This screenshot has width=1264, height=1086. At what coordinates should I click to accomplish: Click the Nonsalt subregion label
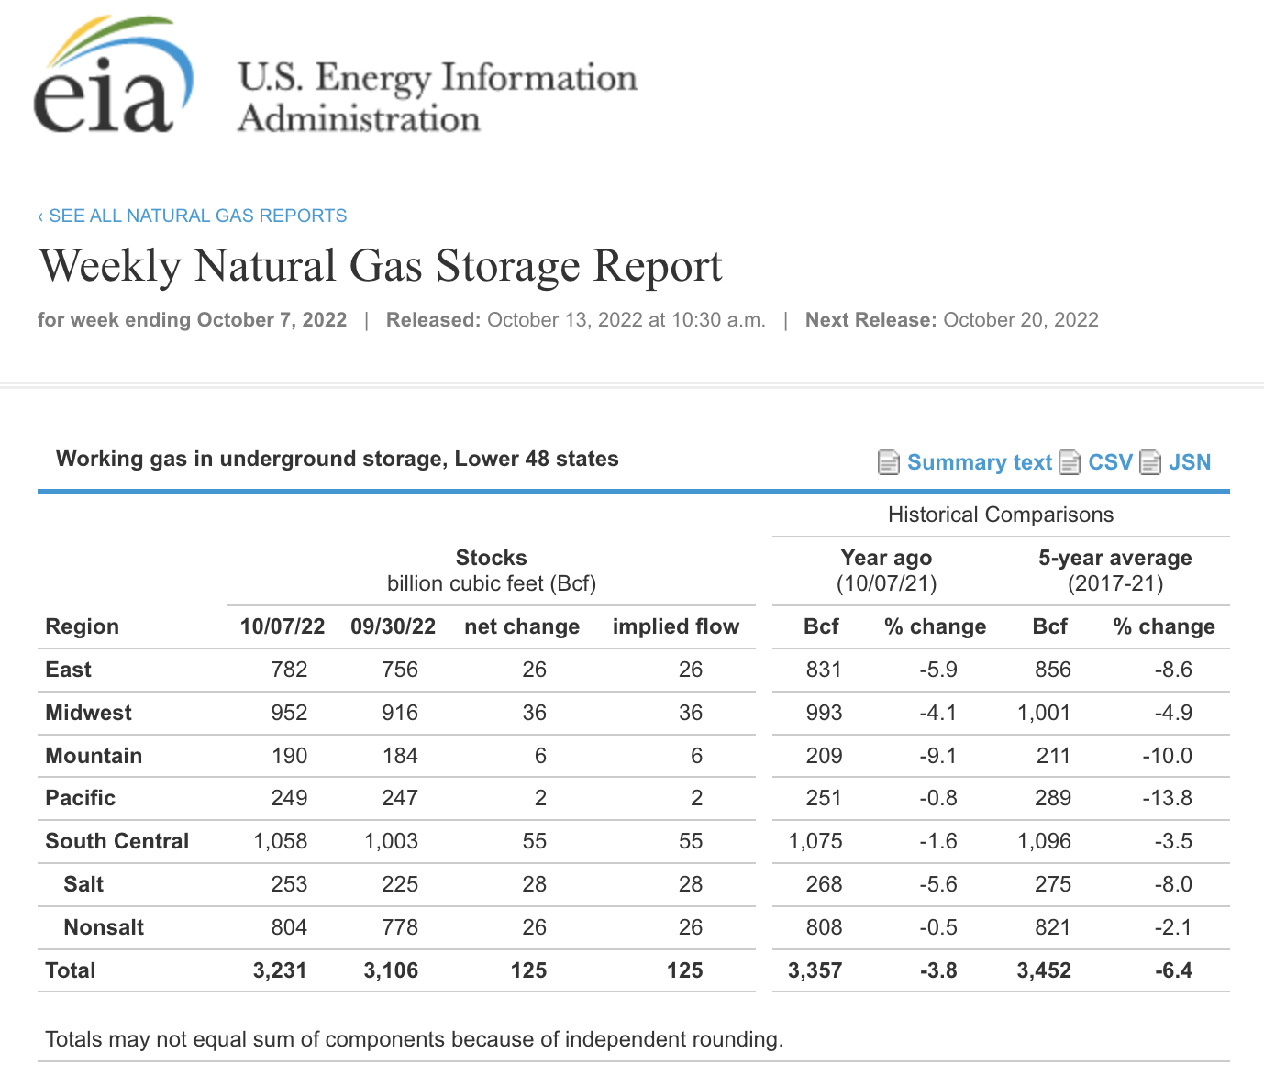click(104, 927)
